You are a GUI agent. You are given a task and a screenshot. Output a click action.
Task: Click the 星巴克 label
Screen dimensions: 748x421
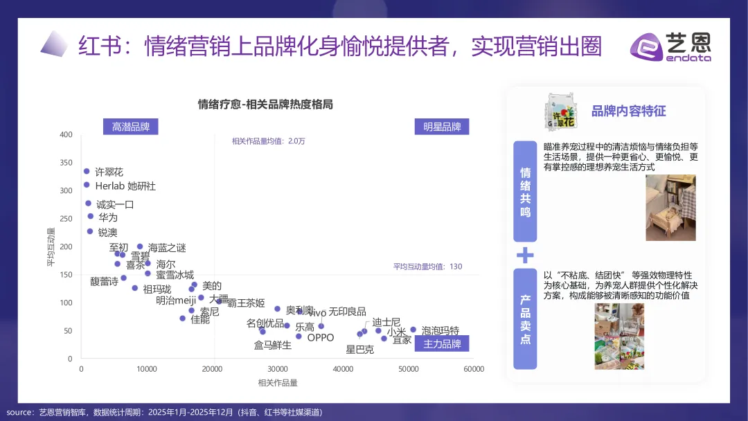(x=359, y=350)
